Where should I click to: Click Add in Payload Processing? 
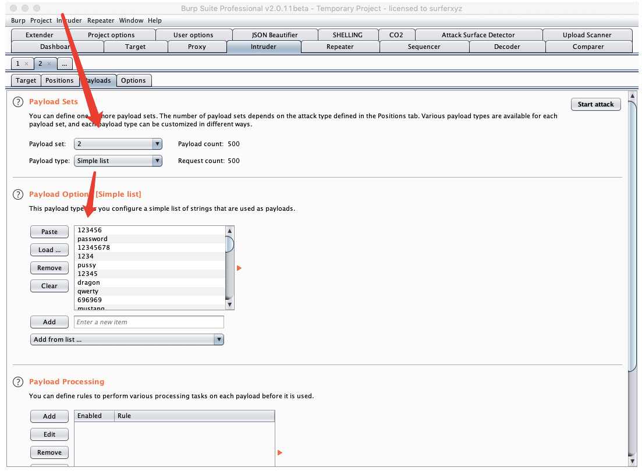pyautogui.click(x=49, y=416)
